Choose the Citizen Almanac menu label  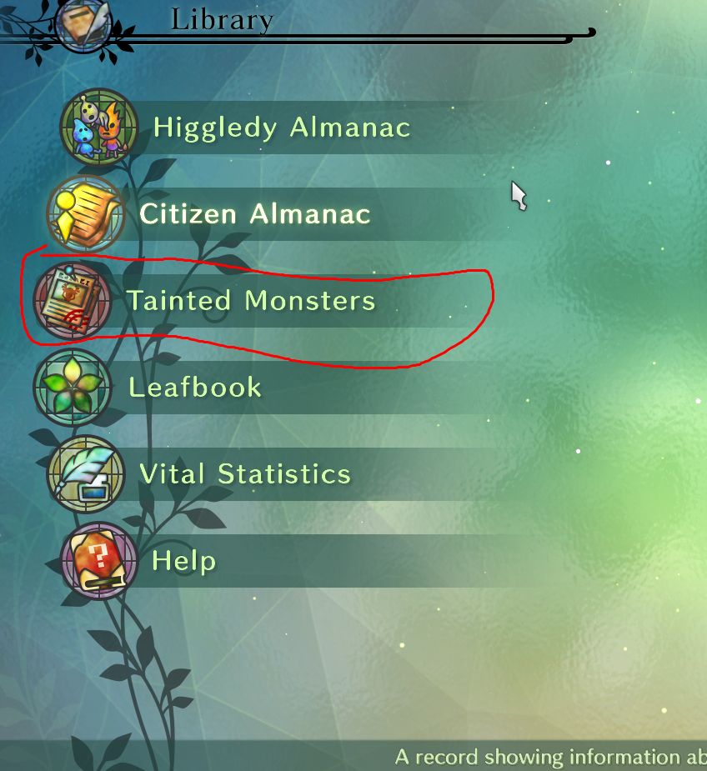pos(255,214)
